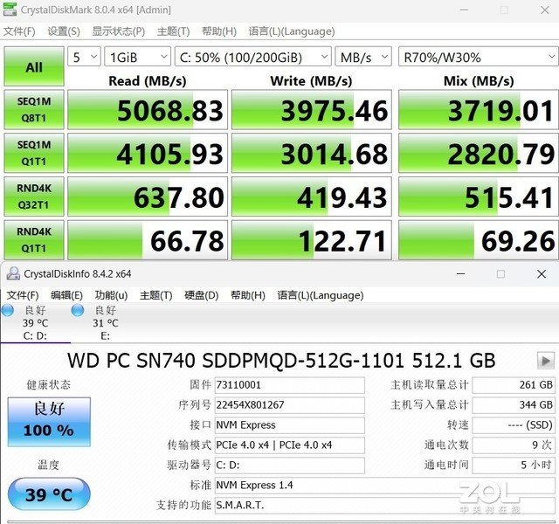Image resolution: width=559 pixels, height=524 pixels.
Task: Open 语言(L)(Language) menu in CrystalDiskMark
Action: point(292,31)
